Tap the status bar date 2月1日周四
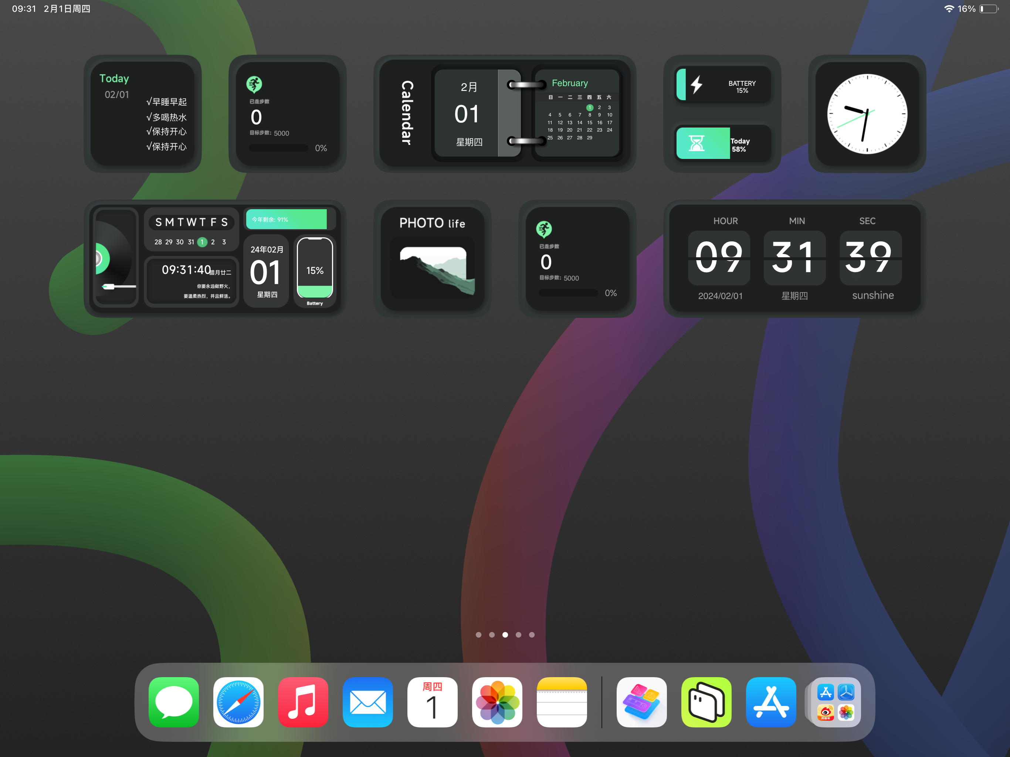Screen dimensions: 1010x757 67,9
